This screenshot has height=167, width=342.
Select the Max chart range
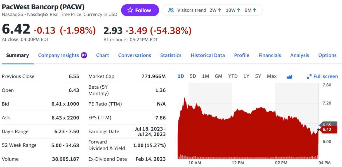click(x=271, y=76)
